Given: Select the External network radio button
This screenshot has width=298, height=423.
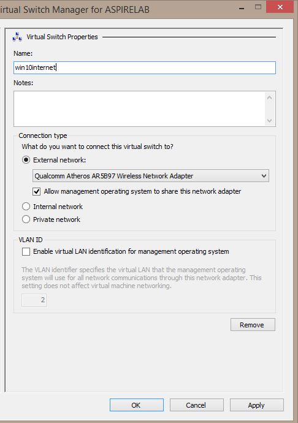Looking at the screenshot, I should 26,160.
